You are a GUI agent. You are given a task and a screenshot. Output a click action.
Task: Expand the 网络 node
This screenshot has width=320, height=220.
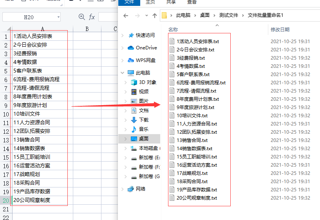(x=123, y=189)
